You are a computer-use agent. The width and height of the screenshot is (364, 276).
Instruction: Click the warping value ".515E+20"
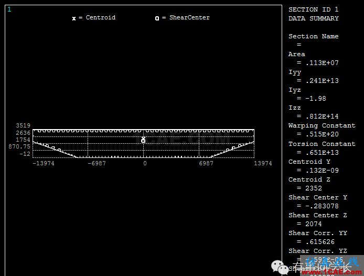322,134
